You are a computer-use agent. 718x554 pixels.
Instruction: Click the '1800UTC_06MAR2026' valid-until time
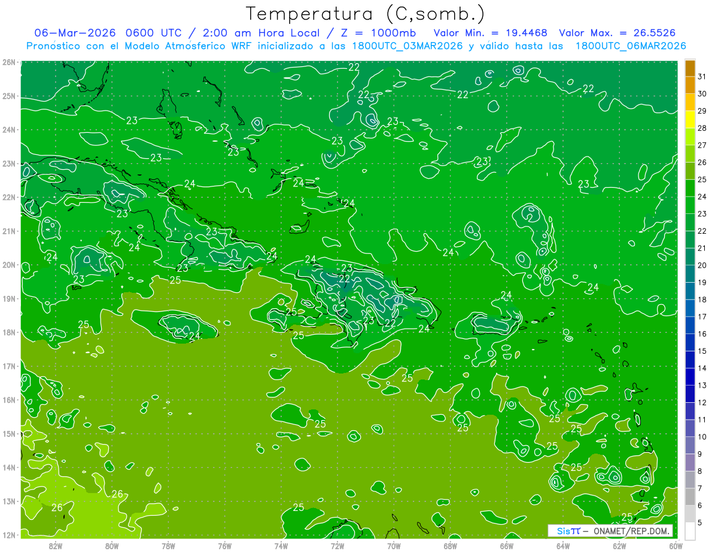[x=631, y=46]
